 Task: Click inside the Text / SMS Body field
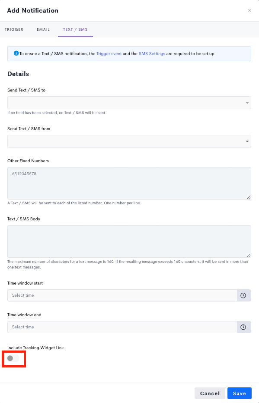(129, 241)
